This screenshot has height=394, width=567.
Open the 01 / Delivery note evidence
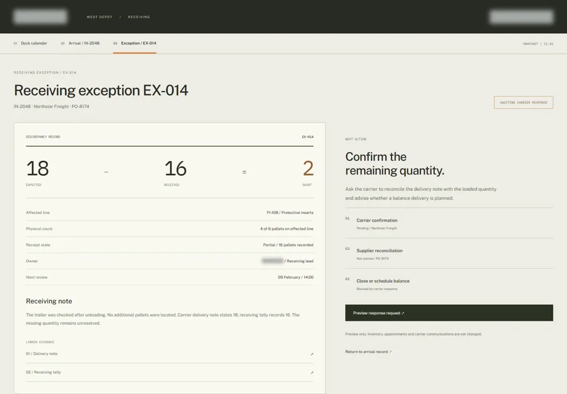coord(170,354)
